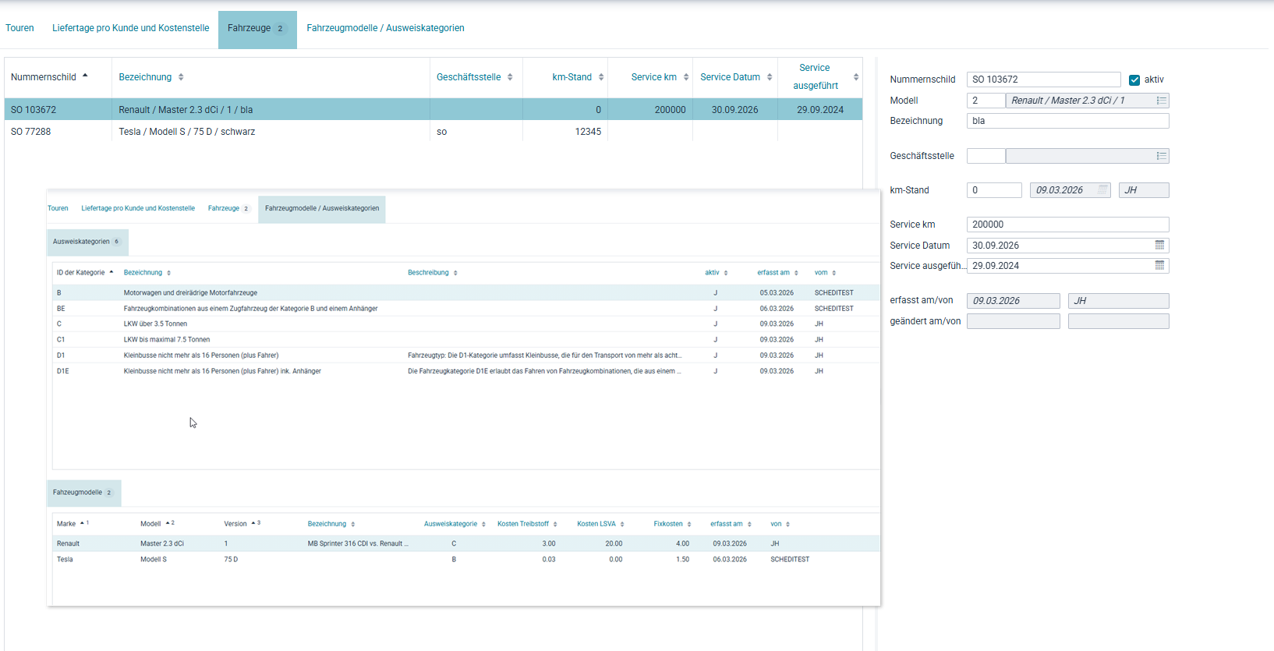Open Liefertage pro Kunde und Kostenstelle
1274x651 pixels.
131,28
